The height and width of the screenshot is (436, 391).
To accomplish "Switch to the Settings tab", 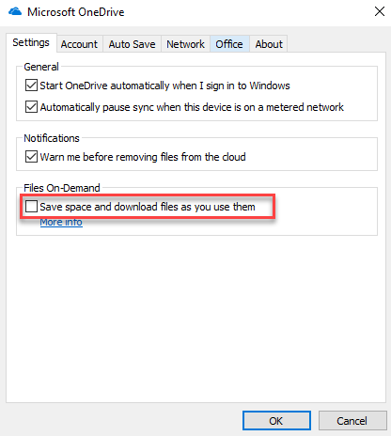I will pos(31,42).
